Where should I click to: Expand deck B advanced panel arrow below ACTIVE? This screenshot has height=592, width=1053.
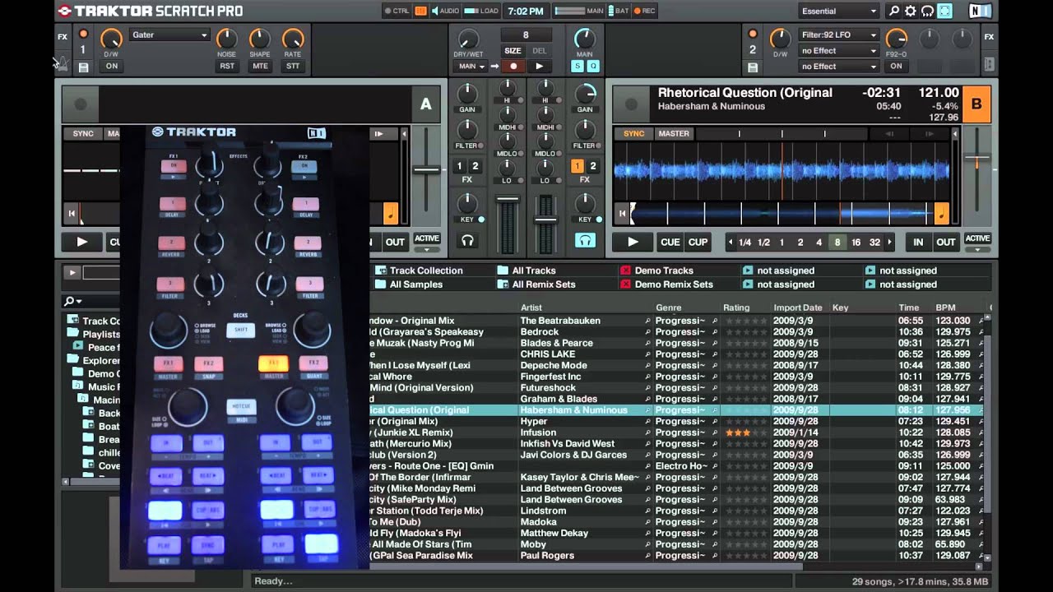click(977, 249)
